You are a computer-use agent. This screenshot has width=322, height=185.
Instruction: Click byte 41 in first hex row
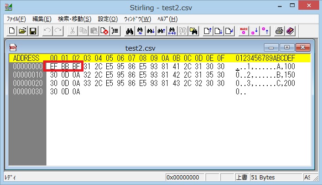click(176, 66)
